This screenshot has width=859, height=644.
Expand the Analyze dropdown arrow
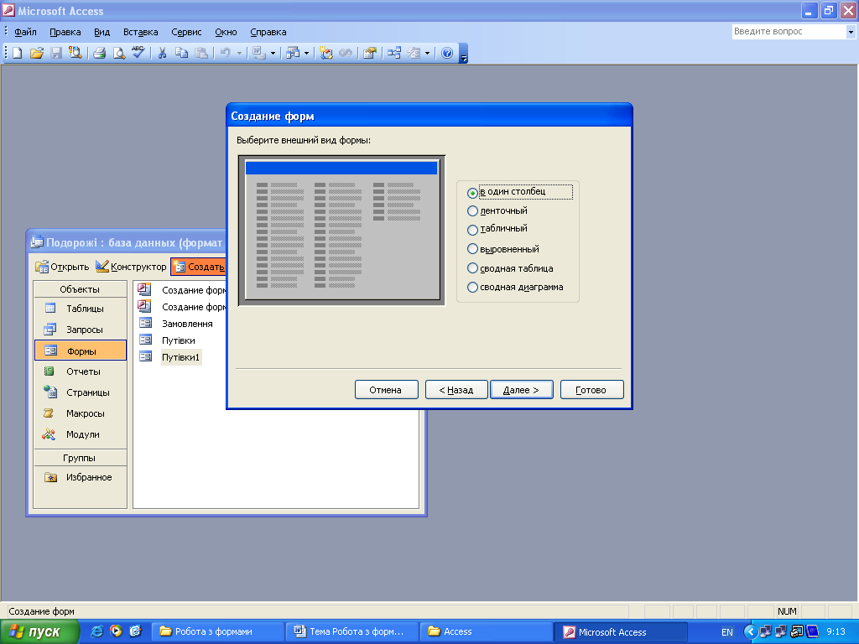coord(306,53)
